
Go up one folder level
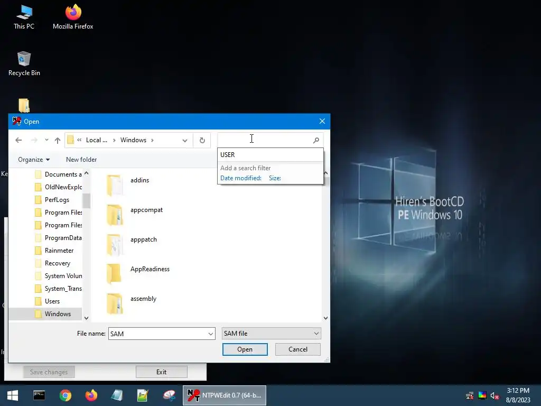57,140
